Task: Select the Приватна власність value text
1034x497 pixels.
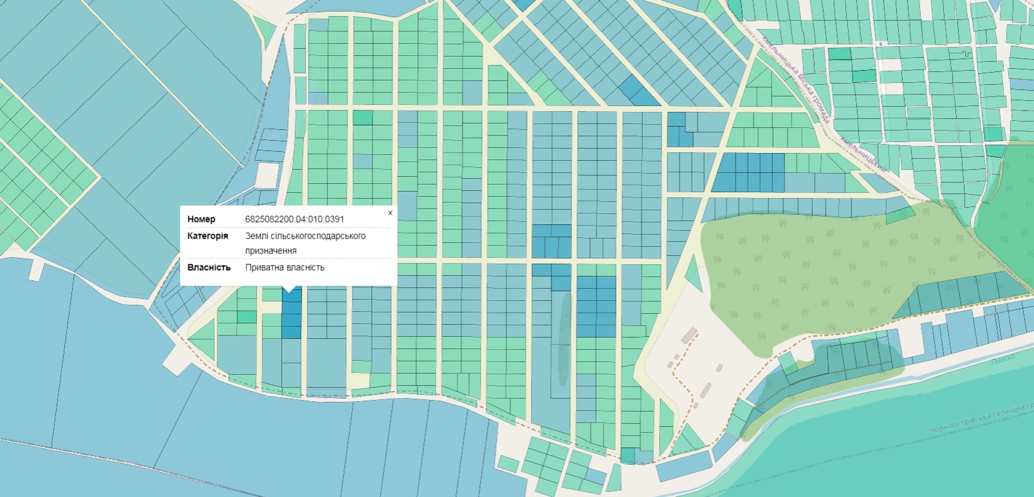Action: tap(284, 267)
